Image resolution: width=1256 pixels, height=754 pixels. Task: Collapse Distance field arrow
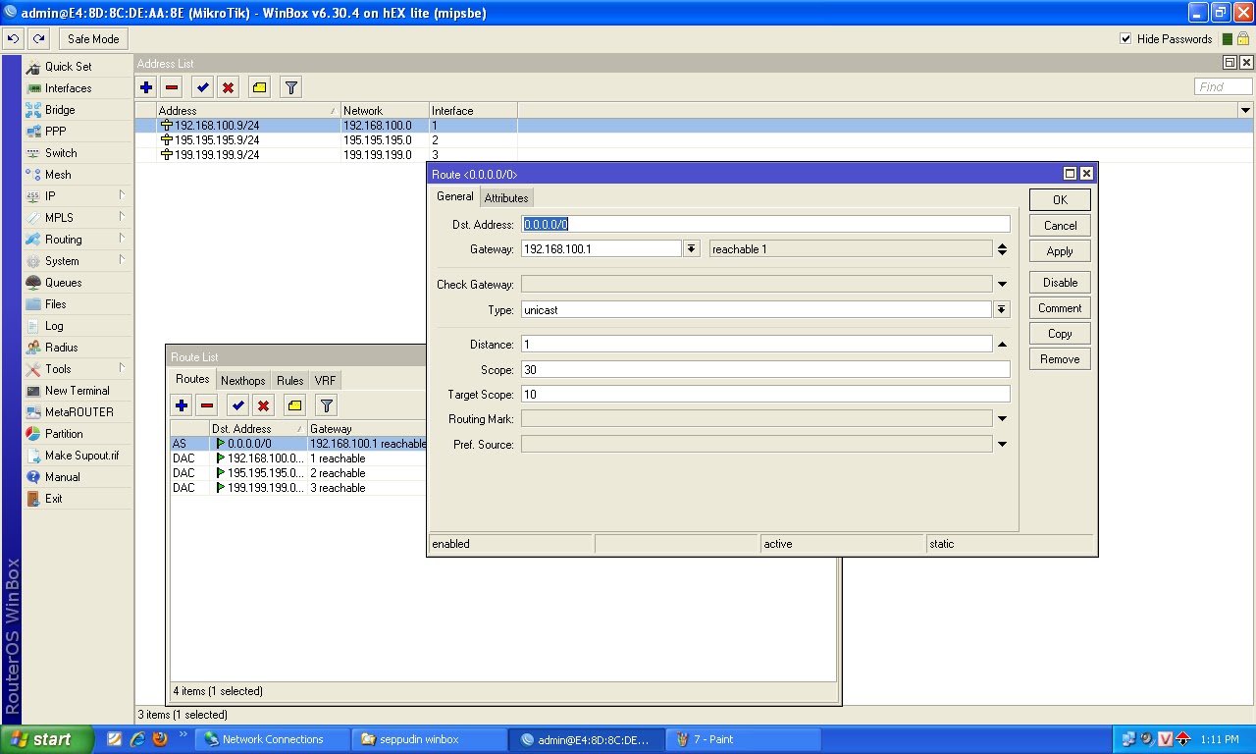click(1002, 345)
